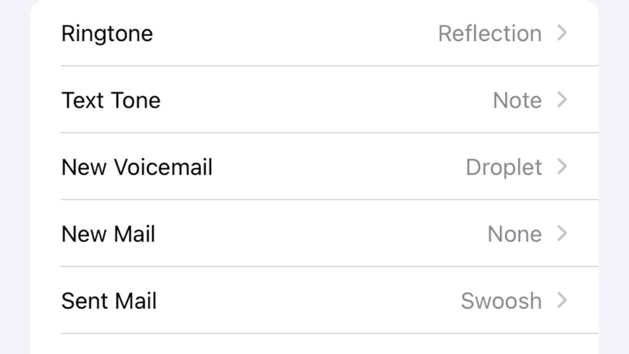
Task: Click blank middle space in the Ringtone row
Action: tap(294, 34)
